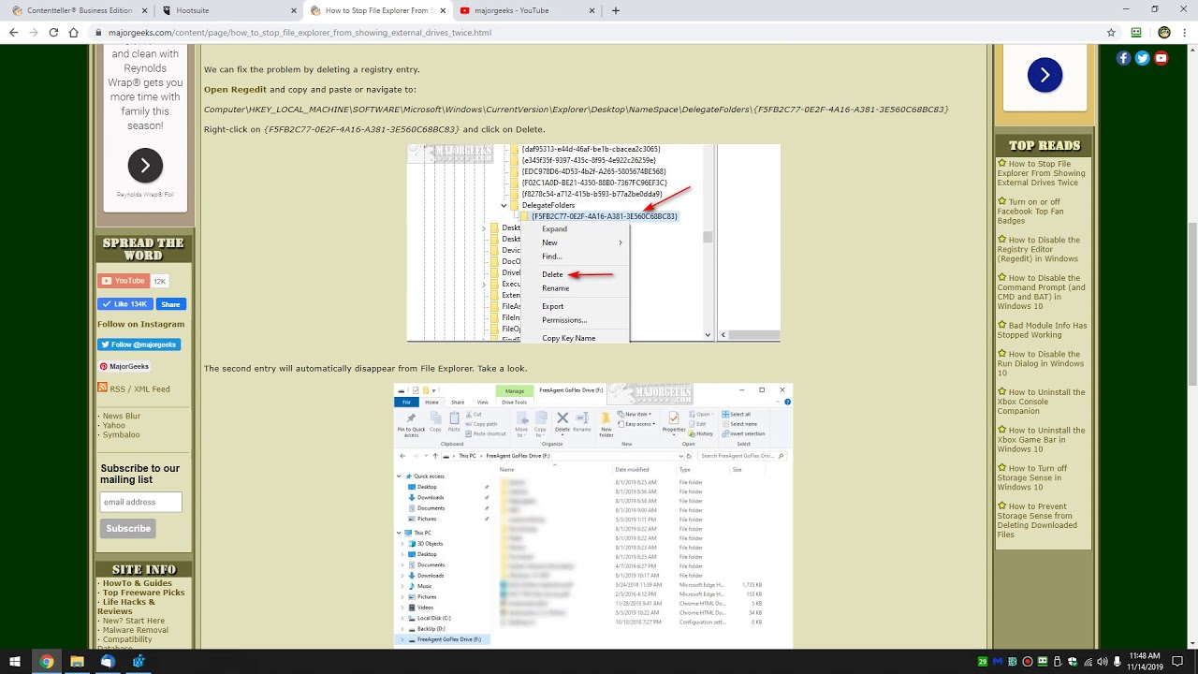Close the majorgeeks - YouTube tab

tap(592, 10)
